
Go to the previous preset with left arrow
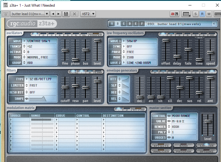53,14
